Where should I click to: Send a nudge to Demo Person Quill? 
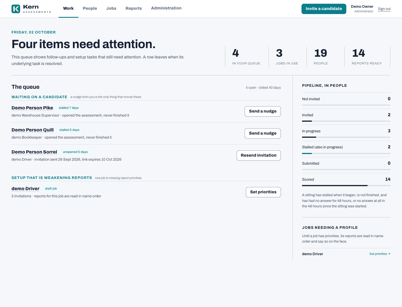(262, 133)
